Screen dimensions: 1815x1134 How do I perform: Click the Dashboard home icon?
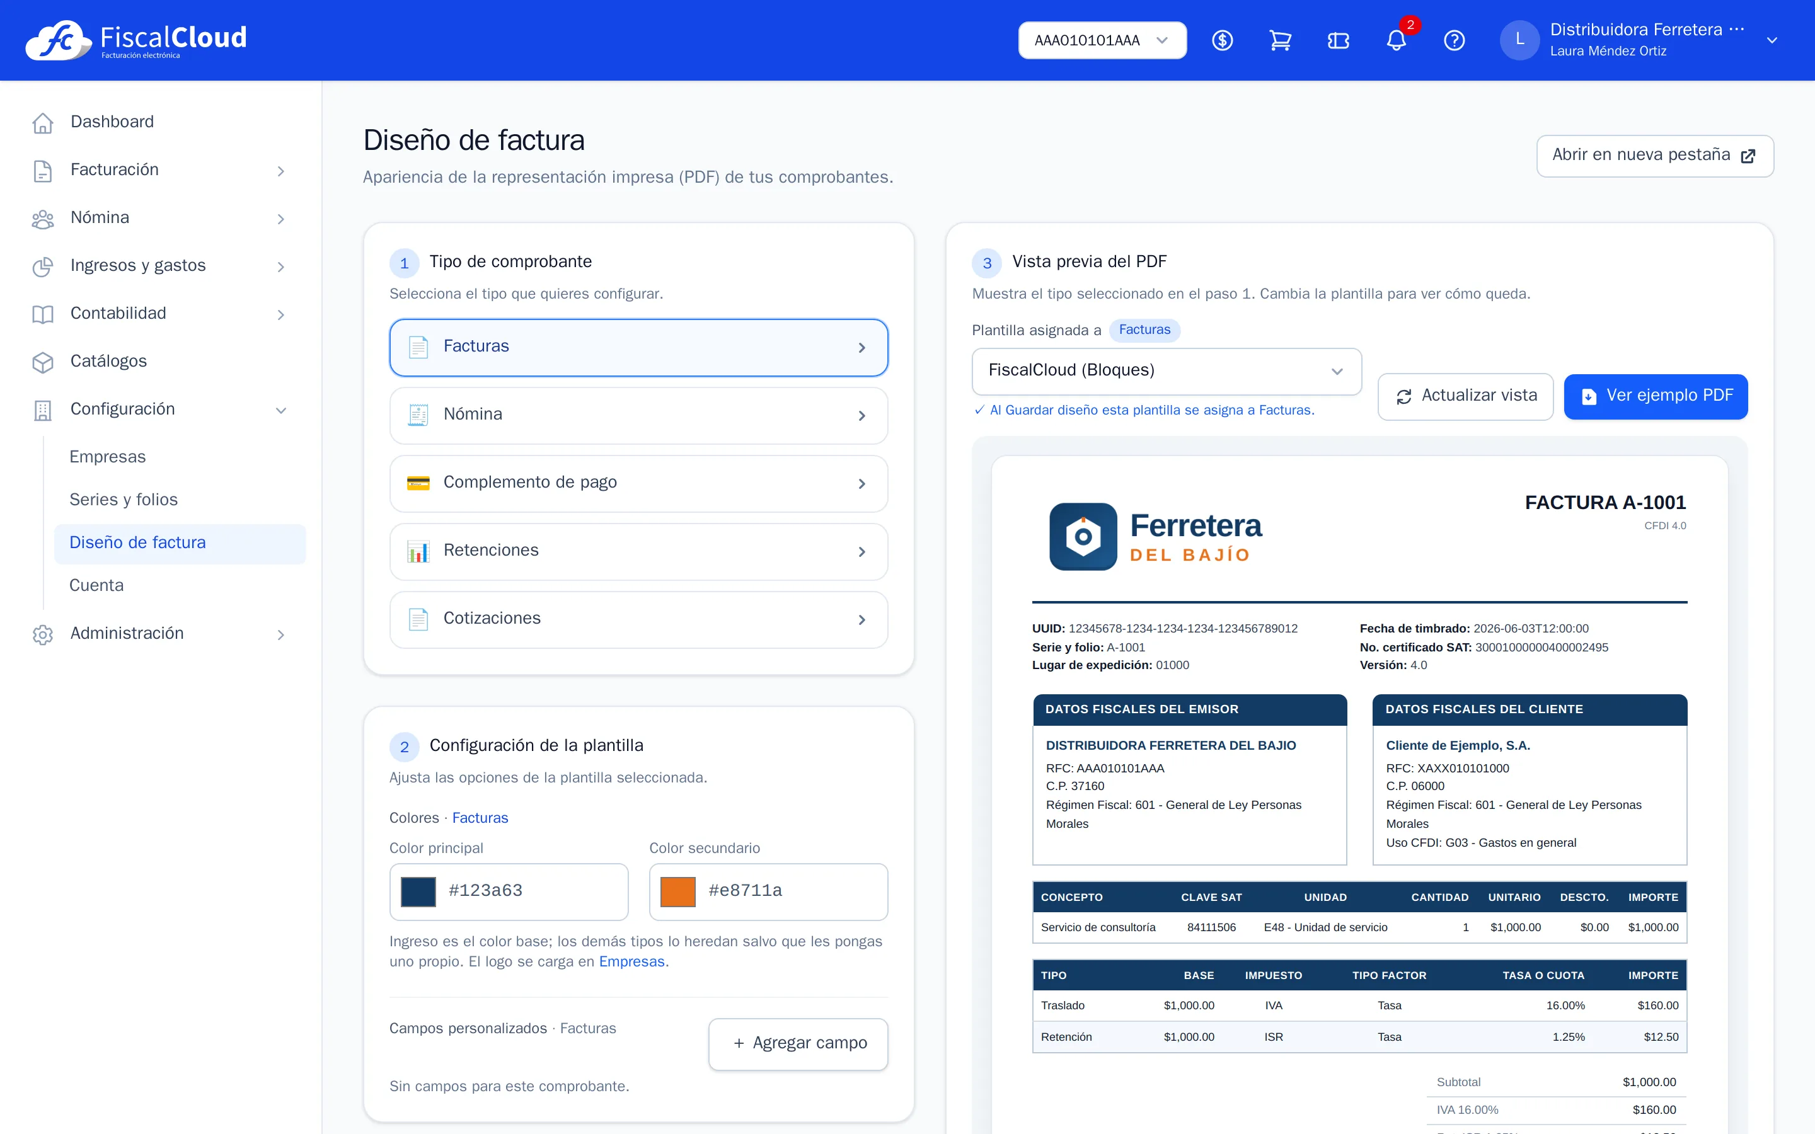43,122
